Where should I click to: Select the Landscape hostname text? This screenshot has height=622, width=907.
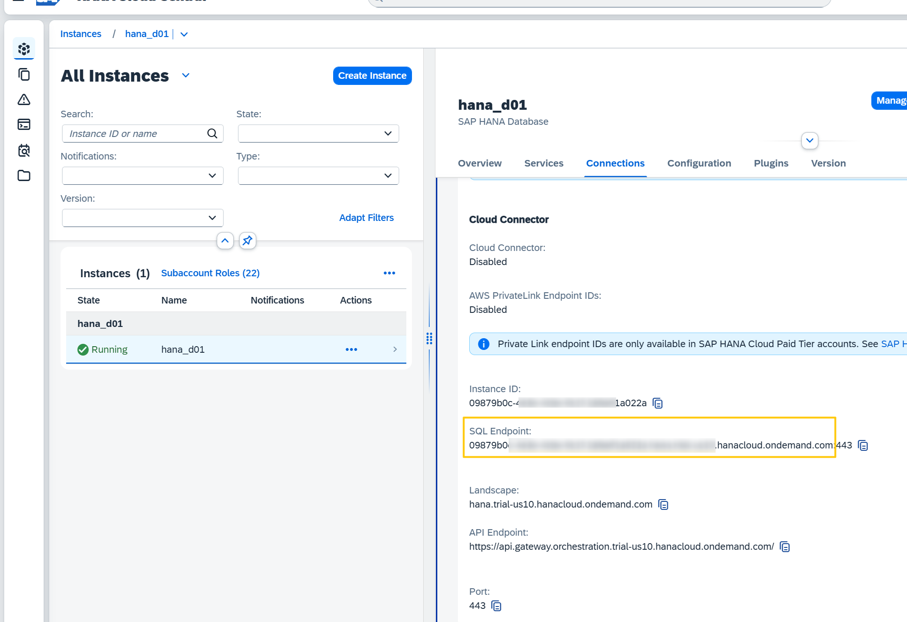561,505
